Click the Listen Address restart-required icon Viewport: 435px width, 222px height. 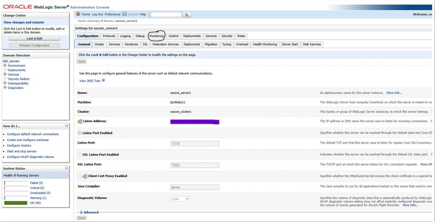coord(80,121)
